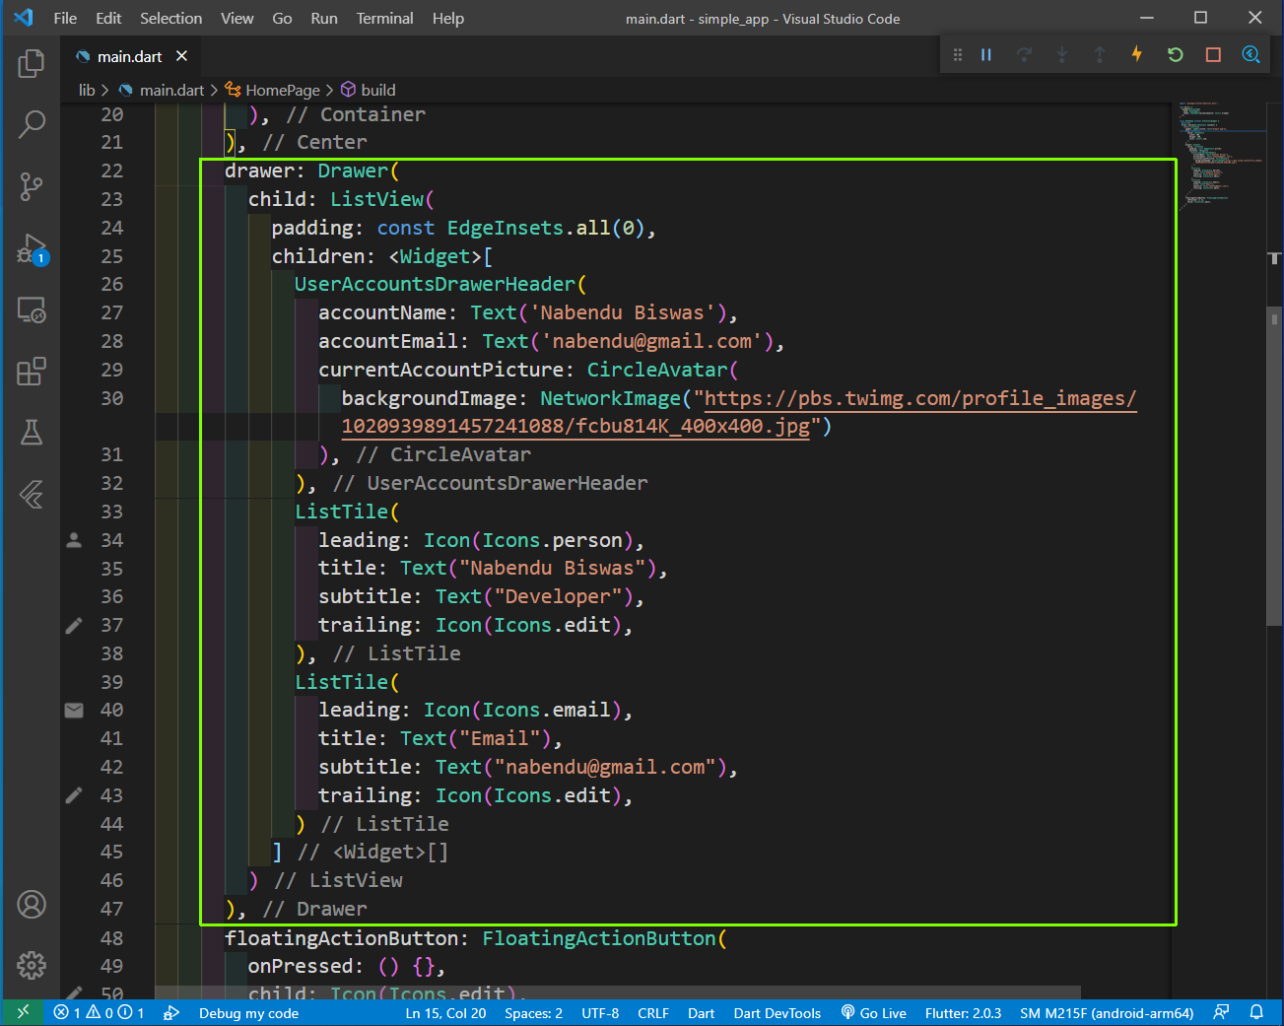This screenshot has height=1026, width=1284.
Task: Open the File menu
Action: [65, 18]
